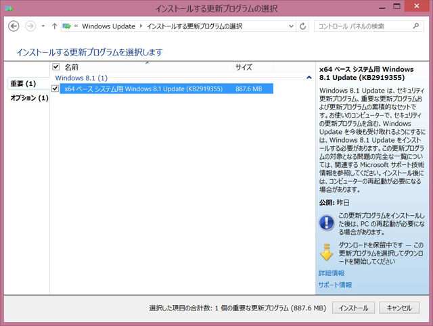The width and height of the screenshot is (433, 326).
Task: Click the blue restart-required info icon
Action: (x=327, y=223)
